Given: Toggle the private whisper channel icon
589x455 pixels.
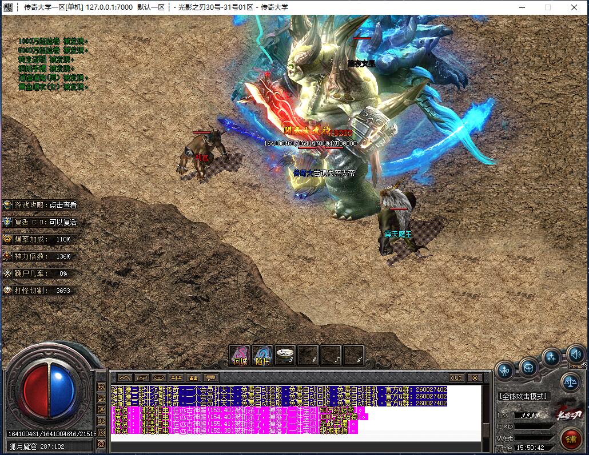Looking at the screenshot, I should click(x=101, y=398).
